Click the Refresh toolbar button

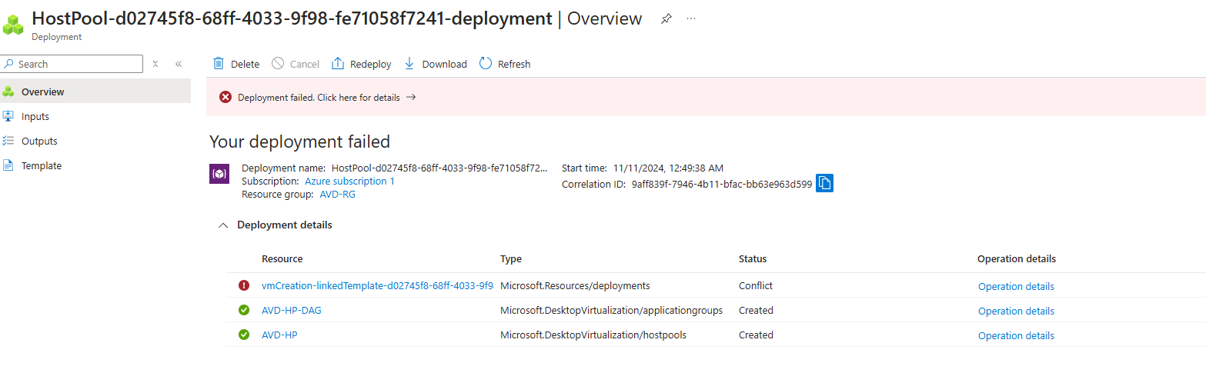[x=505, y=64]
